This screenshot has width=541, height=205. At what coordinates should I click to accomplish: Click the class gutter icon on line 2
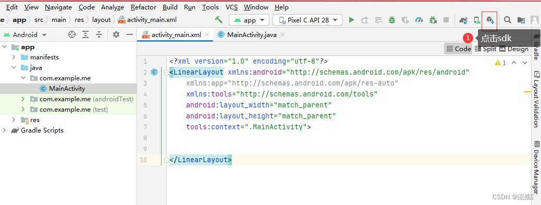pyautogui.click(x=155, y=72)
